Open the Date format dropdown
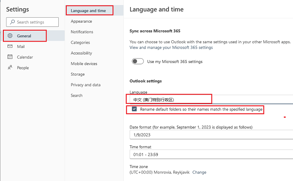The height and width of the screenshot is (181, 293). (x=210, y=135)
